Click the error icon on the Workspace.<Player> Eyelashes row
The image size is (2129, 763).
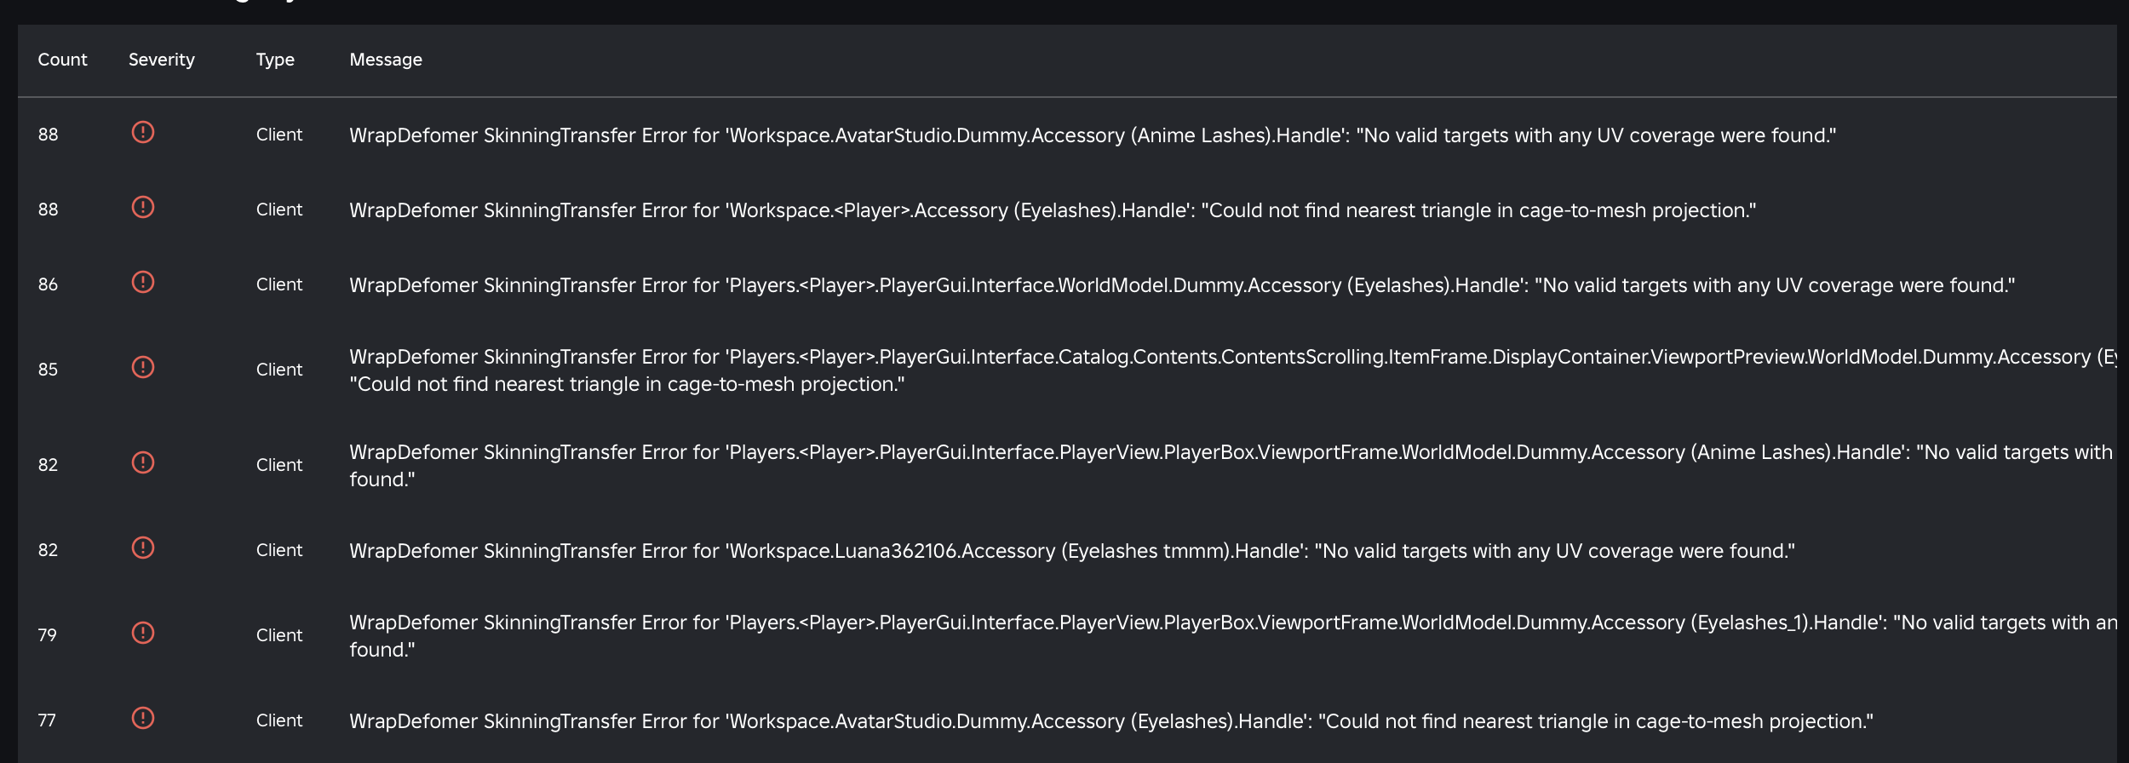(x=142, y=208)
